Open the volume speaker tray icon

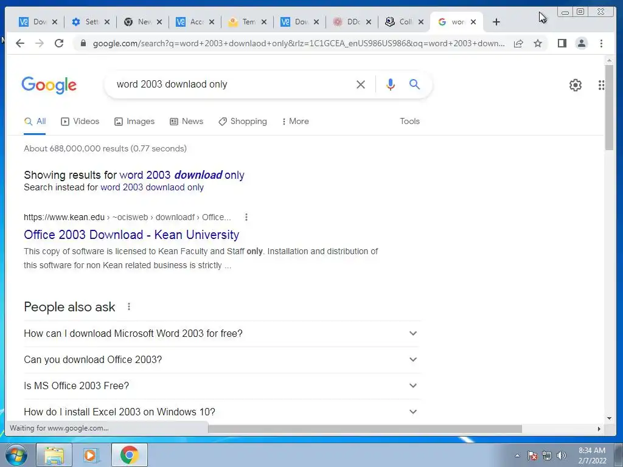(x=561, y=455)
